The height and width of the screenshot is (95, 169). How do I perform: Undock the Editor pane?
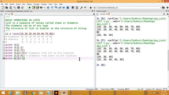(92, 11)
